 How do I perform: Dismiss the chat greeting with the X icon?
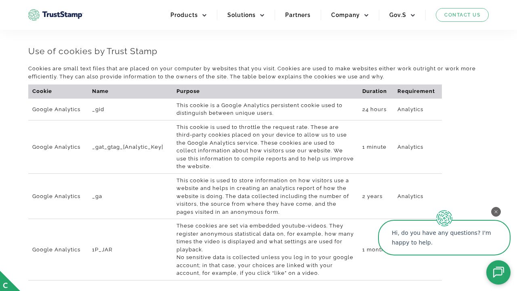point(496,212)
